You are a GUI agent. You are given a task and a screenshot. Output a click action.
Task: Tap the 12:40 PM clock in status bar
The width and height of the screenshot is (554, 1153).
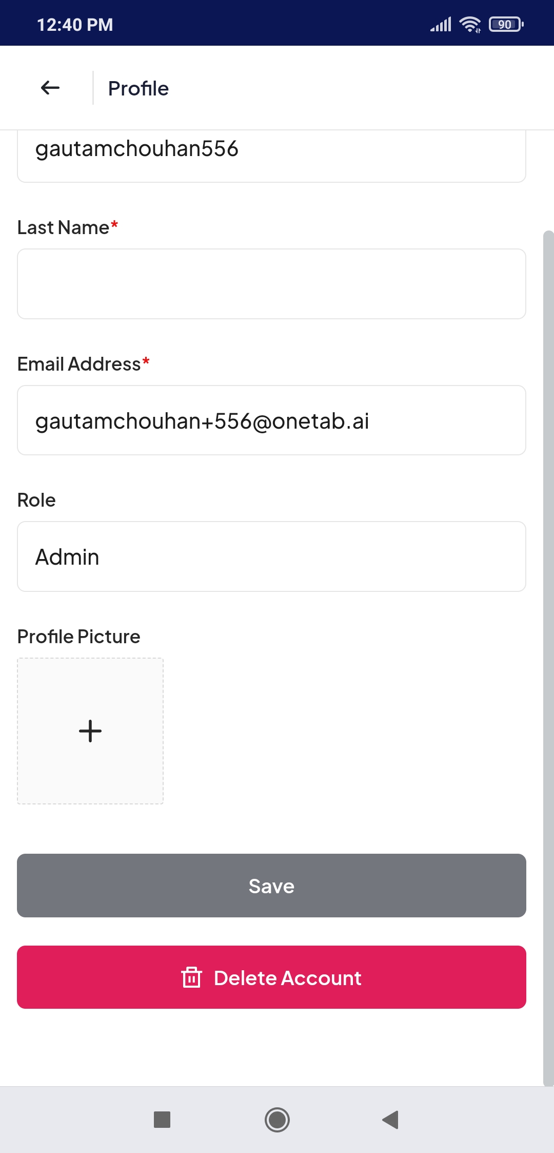pyautogui.click(x=75, y=25)
